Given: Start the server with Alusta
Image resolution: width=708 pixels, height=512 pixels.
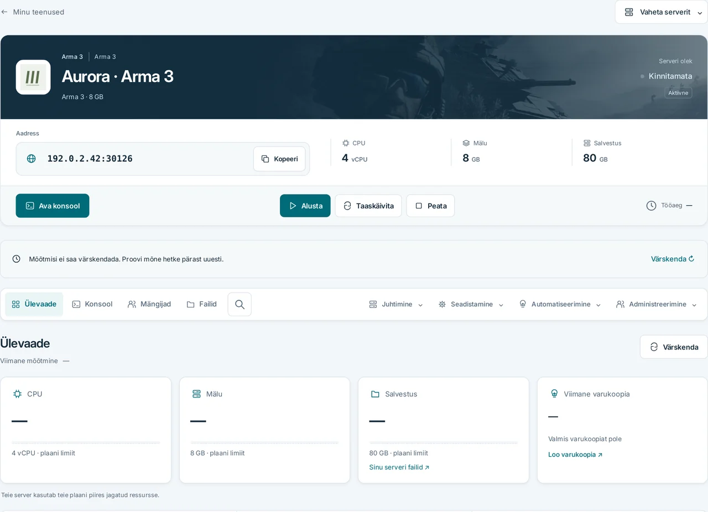Looking at the screenshot, I should click(x=305, y=206).
